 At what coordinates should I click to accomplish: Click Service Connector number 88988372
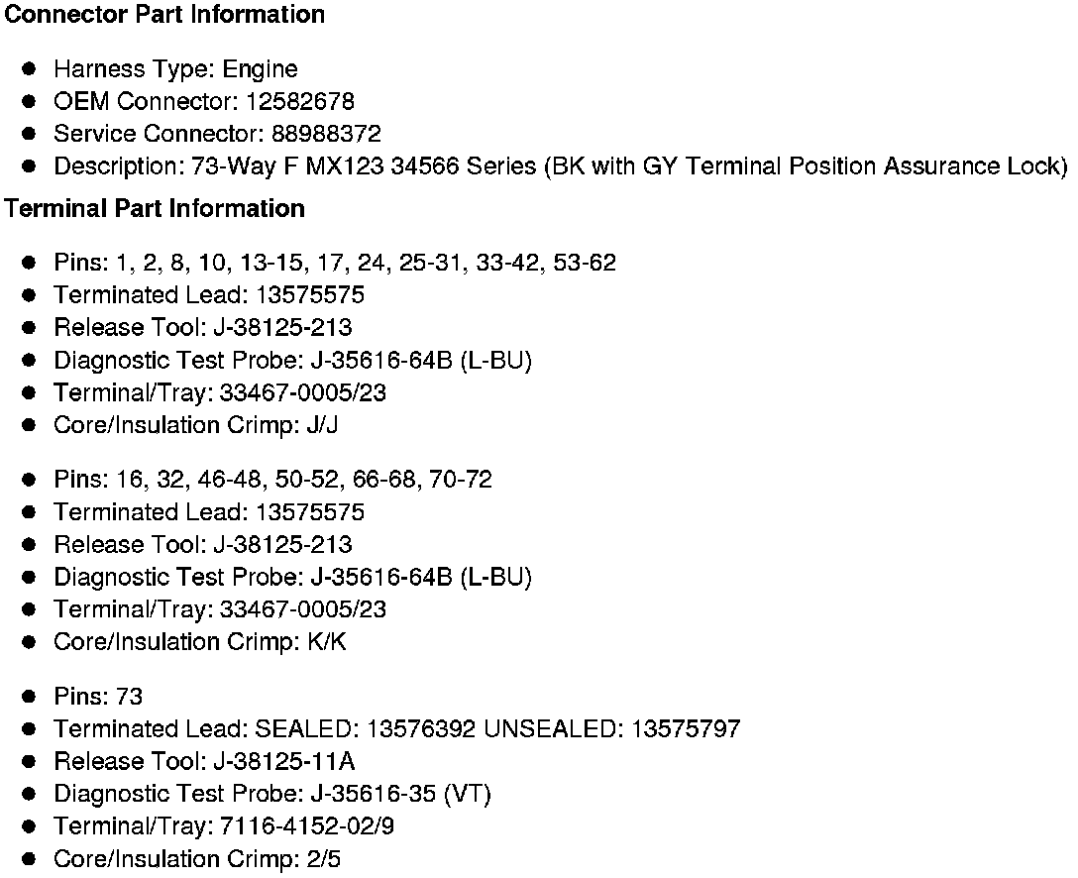[326, 134]
